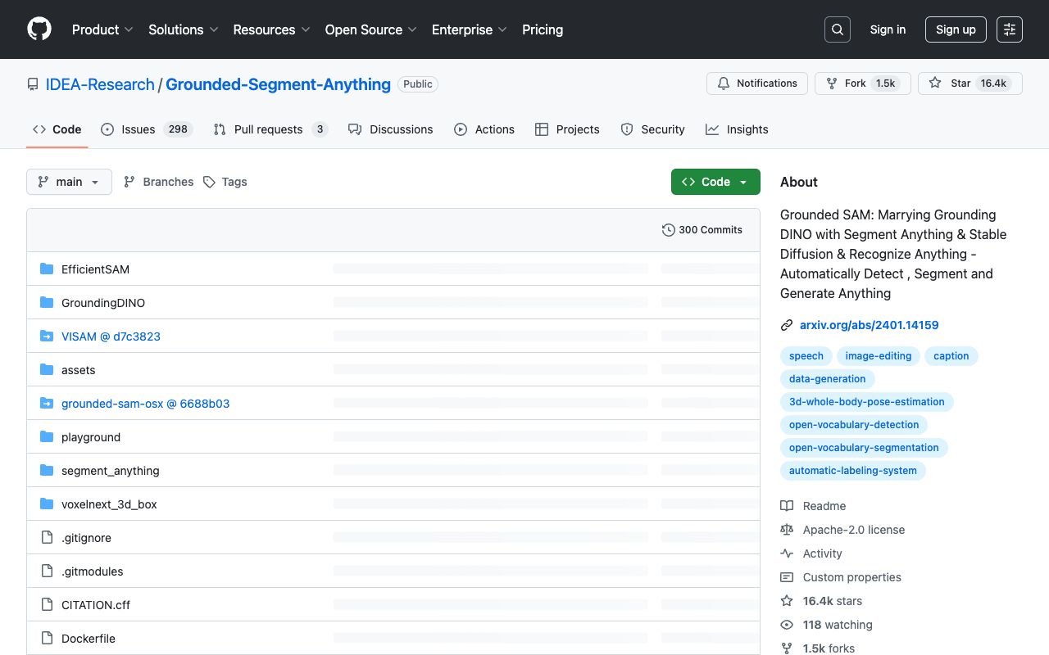The image size is (1049, 655).
Task: Click the Dockerfile file icon
Action: pyautogui.click(x=47, y=639)
